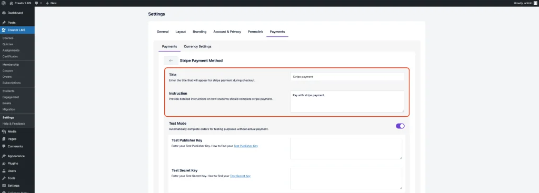This screenshot has height=193, width=539.
Task: Switch to Currency Settings sub-tab
Action: pyautogui.click(x=198, y=46)
